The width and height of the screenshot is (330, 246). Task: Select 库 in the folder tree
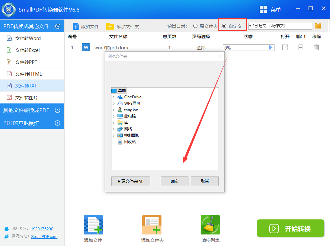pos(126,122)
